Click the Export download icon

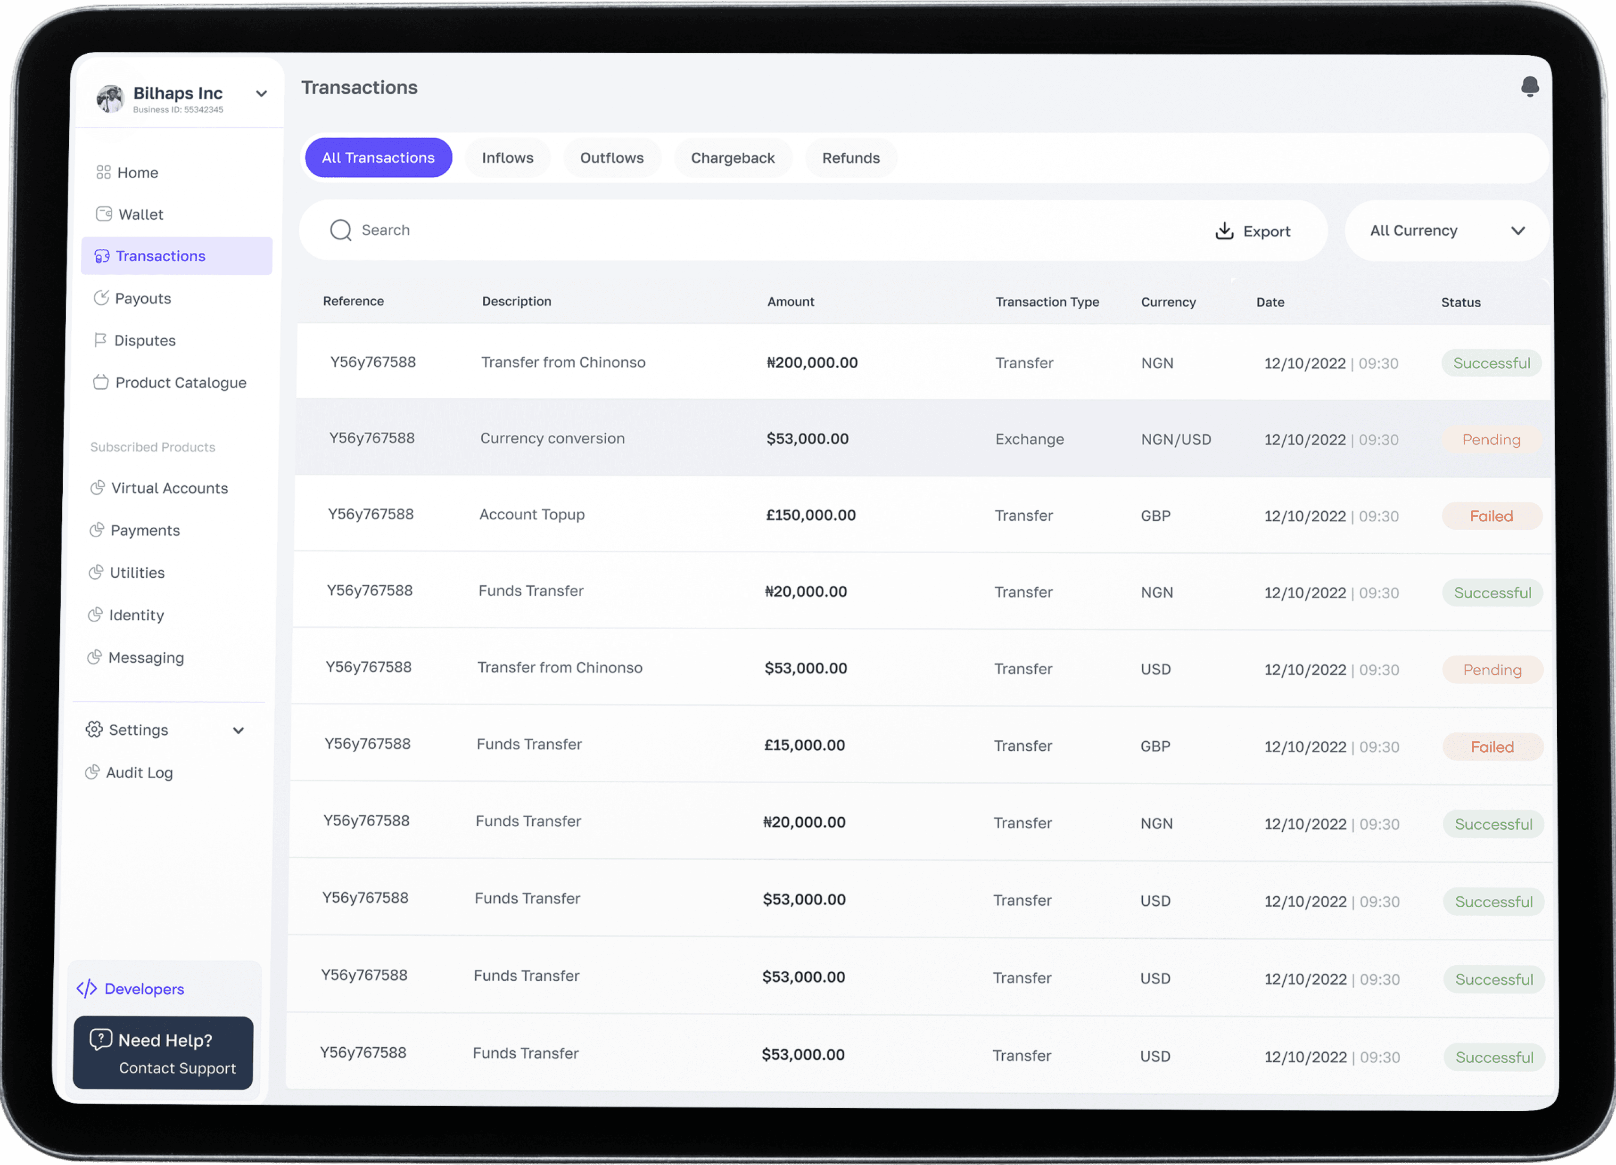coord(1224,231)
